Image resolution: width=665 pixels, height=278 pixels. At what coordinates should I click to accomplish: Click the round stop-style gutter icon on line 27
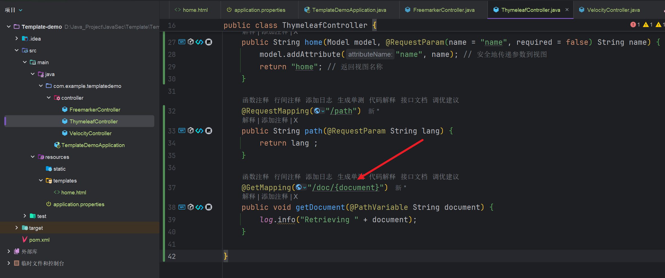(x=209, y=42)
